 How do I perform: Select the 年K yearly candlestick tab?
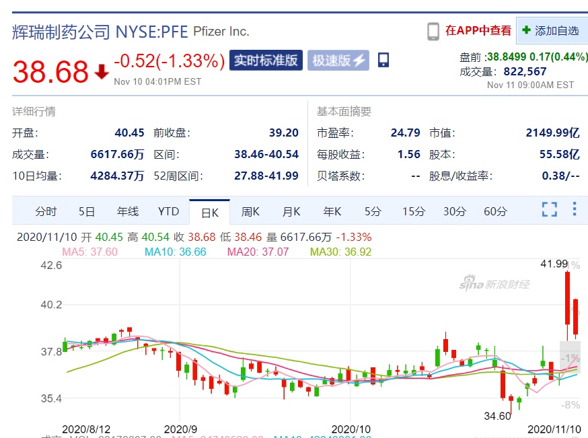click(x=332, y=211)
